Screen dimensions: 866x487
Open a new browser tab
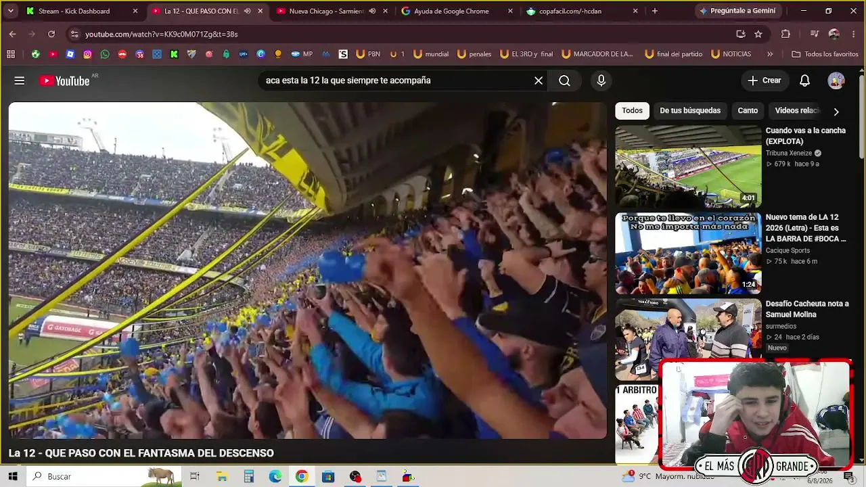pyautogui.click(x=654, y=11)
